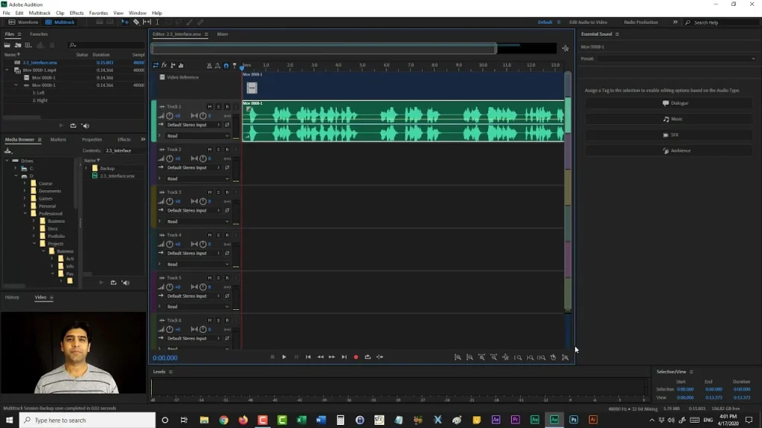Move playhead to next marker

344,357
